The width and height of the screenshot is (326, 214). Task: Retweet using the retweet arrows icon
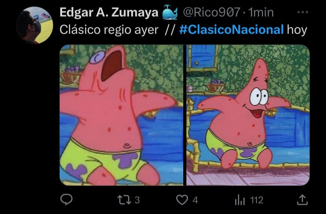(x=124, y=200)
